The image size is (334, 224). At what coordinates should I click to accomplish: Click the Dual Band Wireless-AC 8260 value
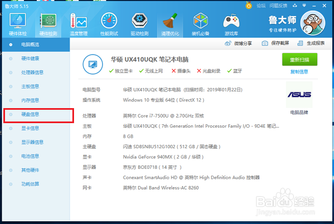coord(161,188)
